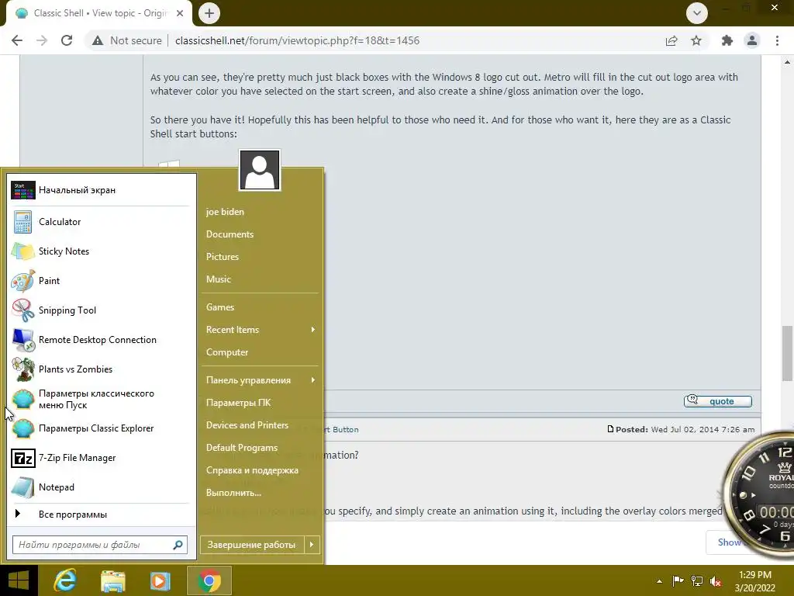
Task: Launch 7-Zip File Manager
Action: pyautogui.click(x=100, y=458)
